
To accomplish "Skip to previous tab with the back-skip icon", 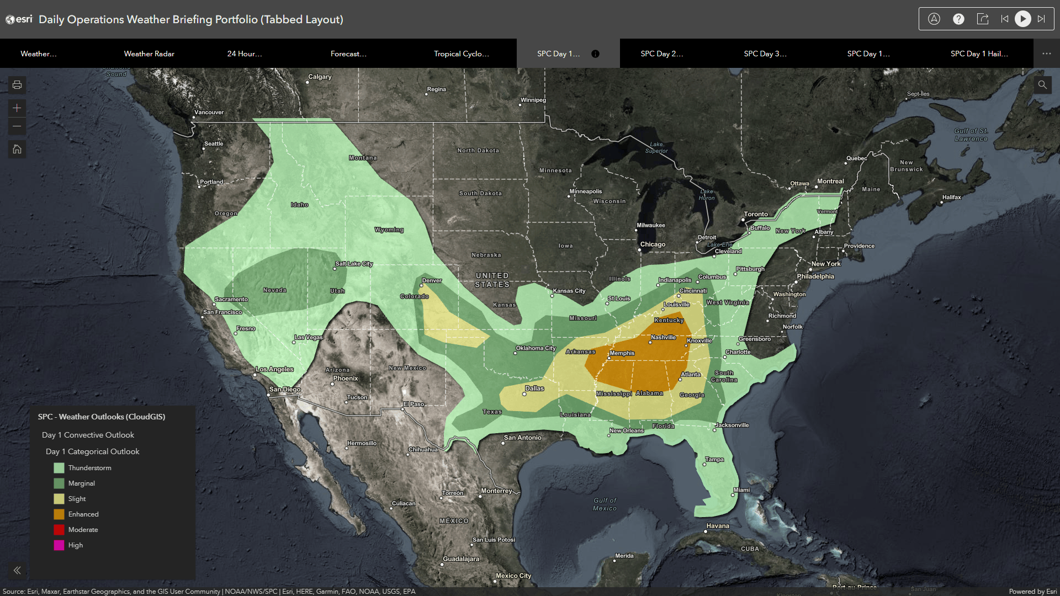I will (1005, 18).
